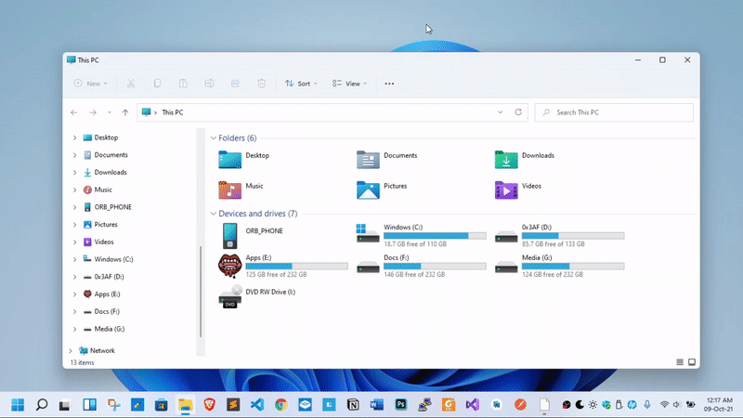This screenshot has width=743, height=418.
Task: Open the Start menu on taskbar
Action: 18,405
